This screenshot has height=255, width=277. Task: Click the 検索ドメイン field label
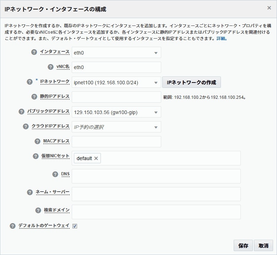point(57,210)
